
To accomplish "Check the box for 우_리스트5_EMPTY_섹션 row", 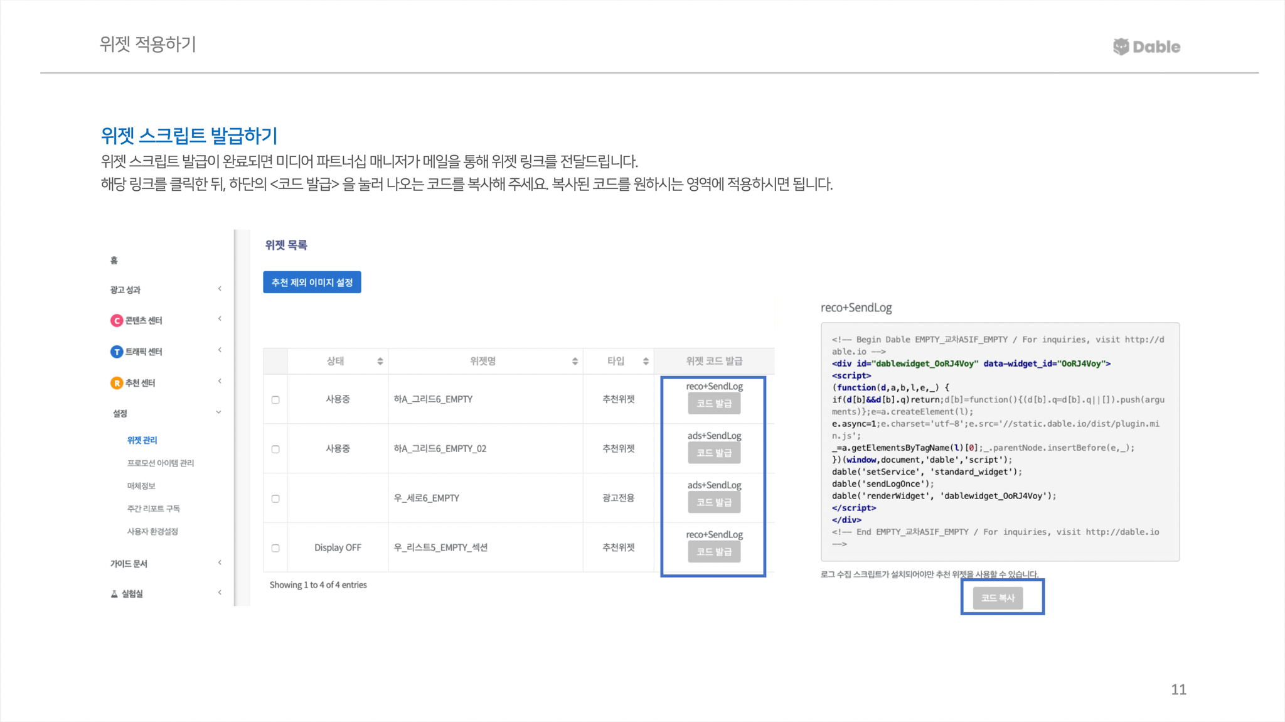I will [275, 548].
